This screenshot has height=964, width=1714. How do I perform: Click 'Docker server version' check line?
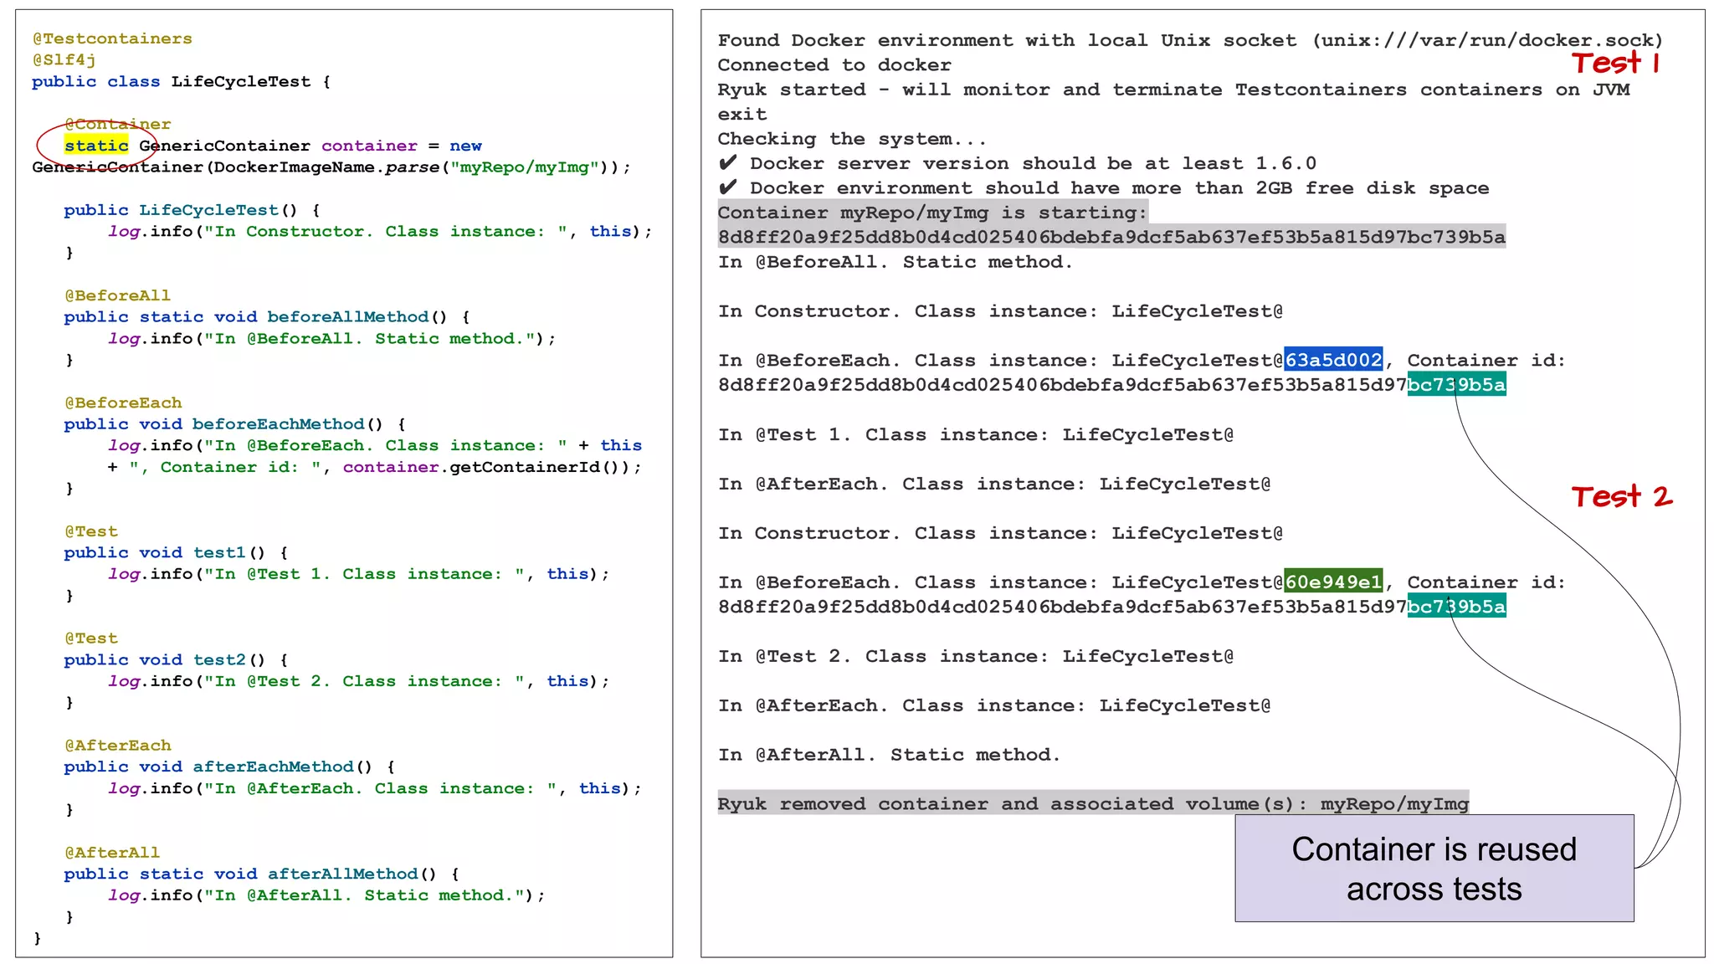(1017, 163)
